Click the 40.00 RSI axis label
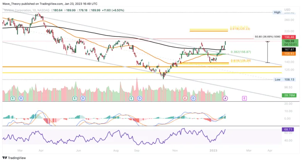 click(x=288, y=140)
